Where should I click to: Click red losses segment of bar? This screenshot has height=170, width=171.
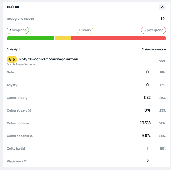point(118,38)
